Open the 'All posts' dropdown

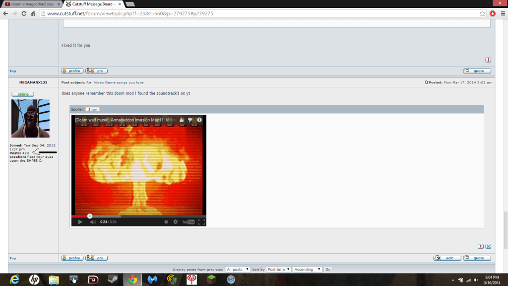coord(238,269)
